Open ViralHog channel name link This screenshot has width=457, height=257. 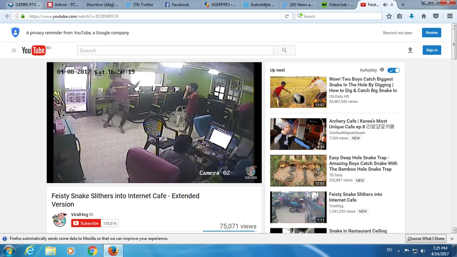click(79, 214)
